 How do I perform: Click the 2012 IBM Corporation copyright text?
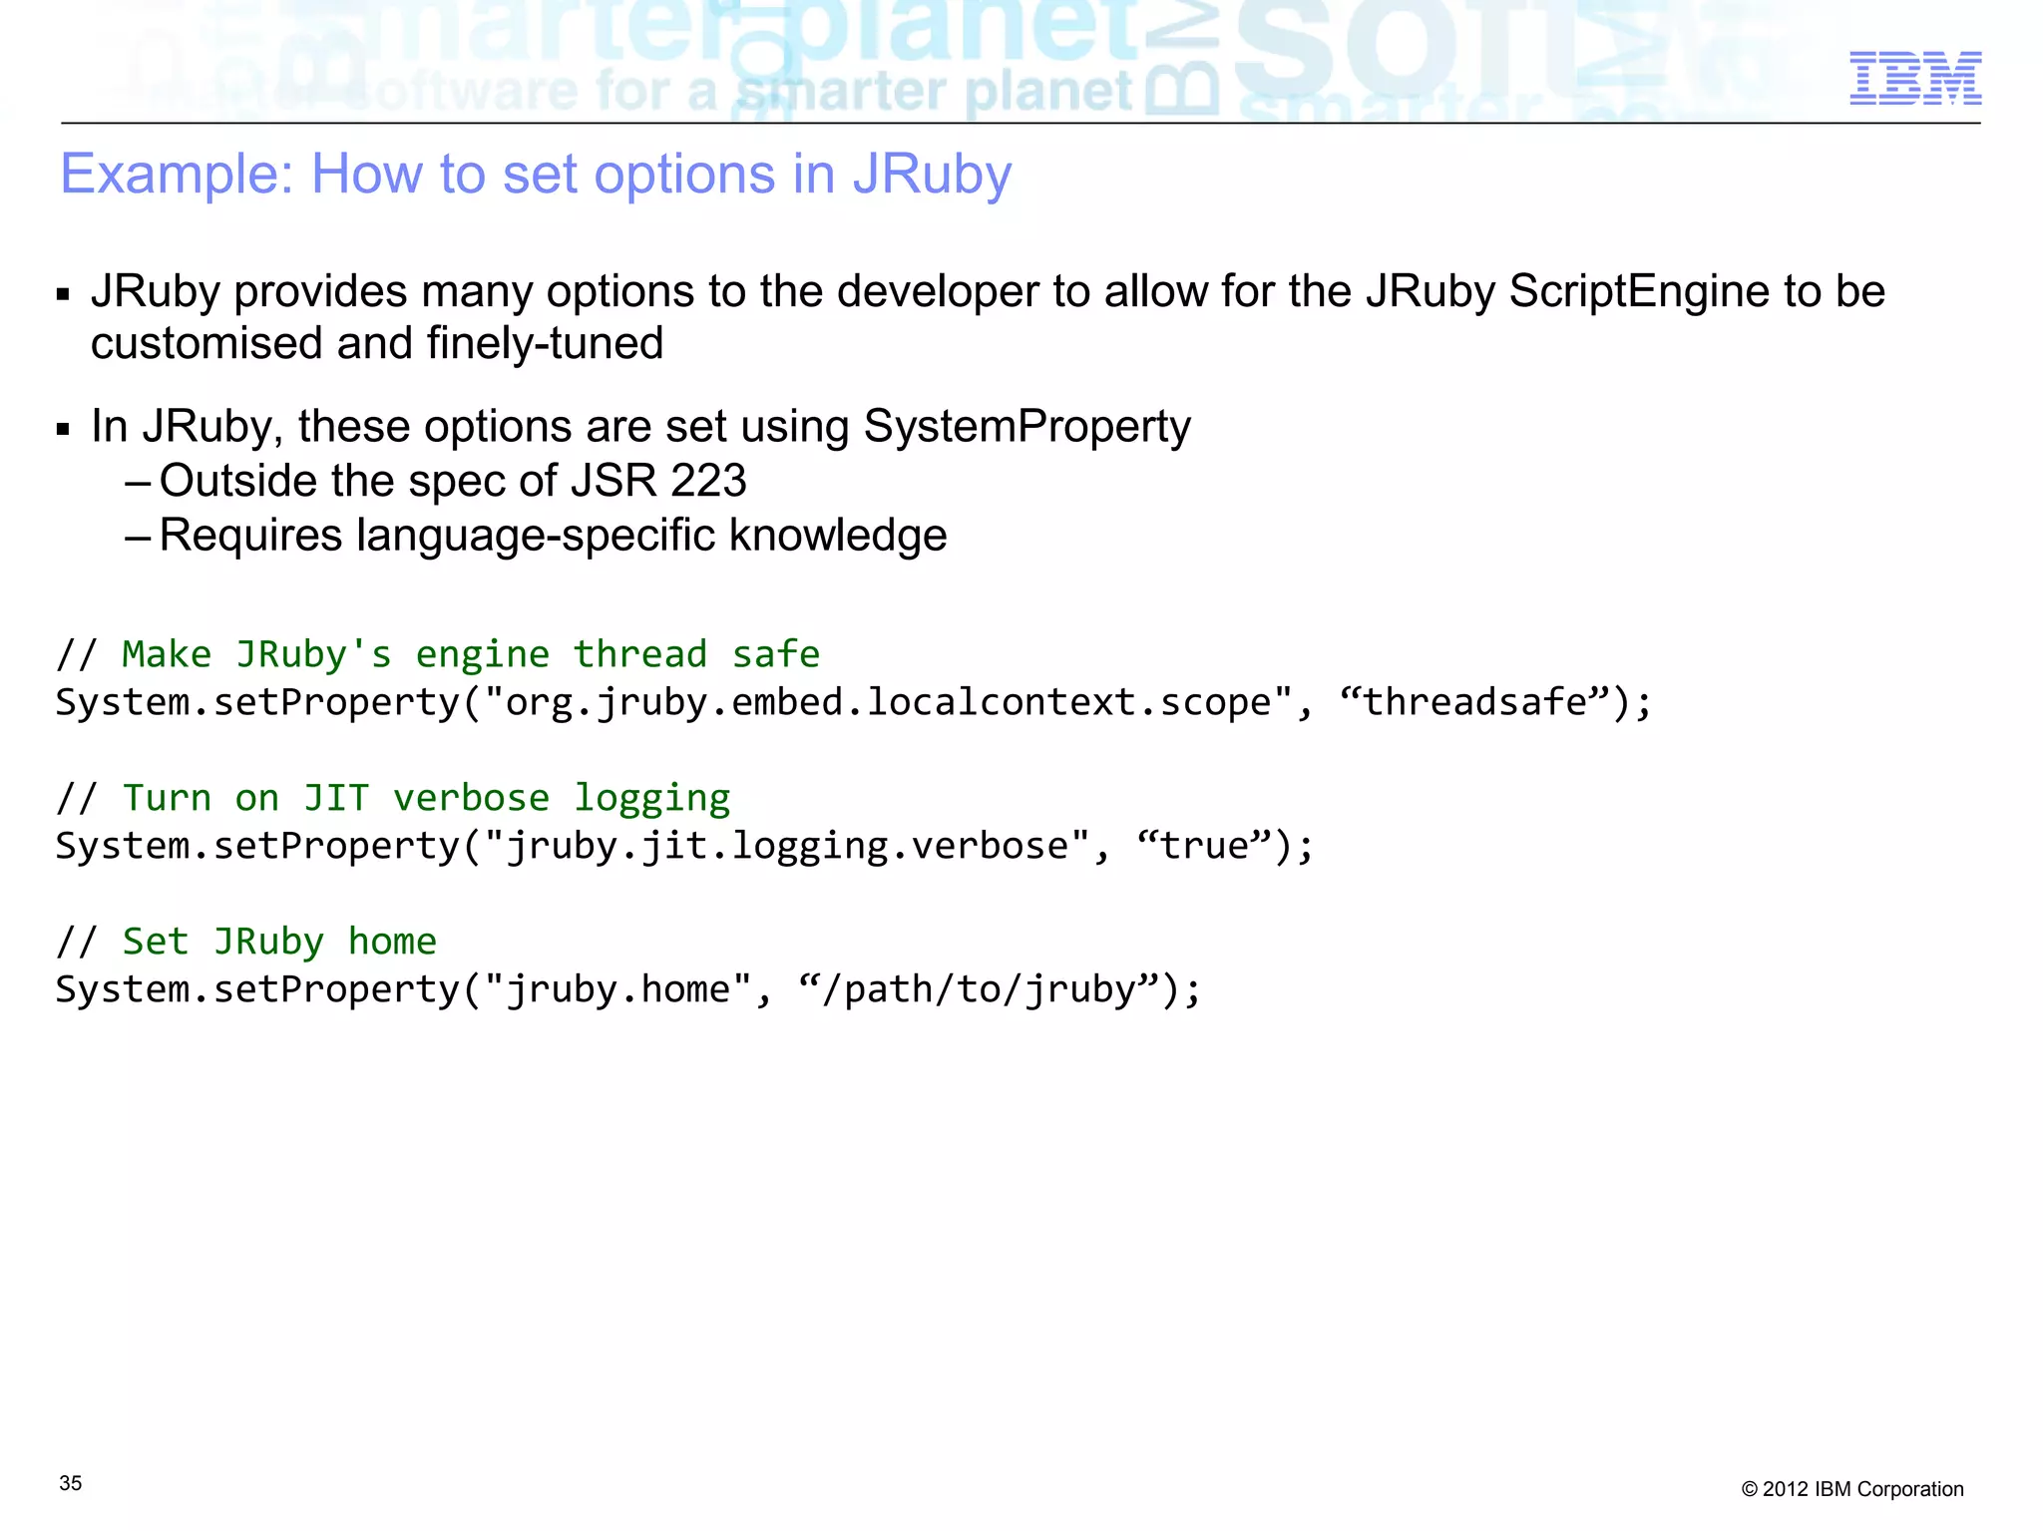(1851, 1489)
